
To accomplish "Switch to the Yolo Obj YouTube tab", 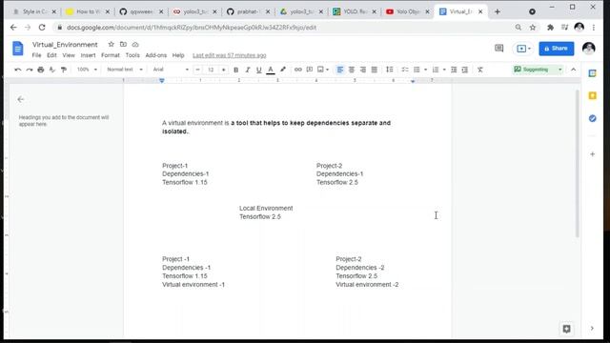I will click(x=407, y=11).
